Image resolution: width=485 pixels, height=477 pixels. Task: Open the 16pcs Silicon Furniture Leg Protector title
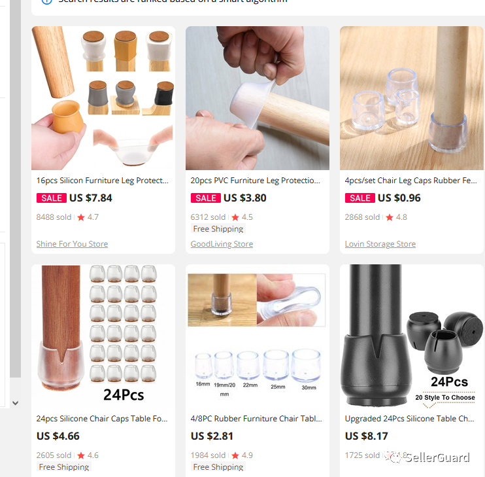[103, 181]
